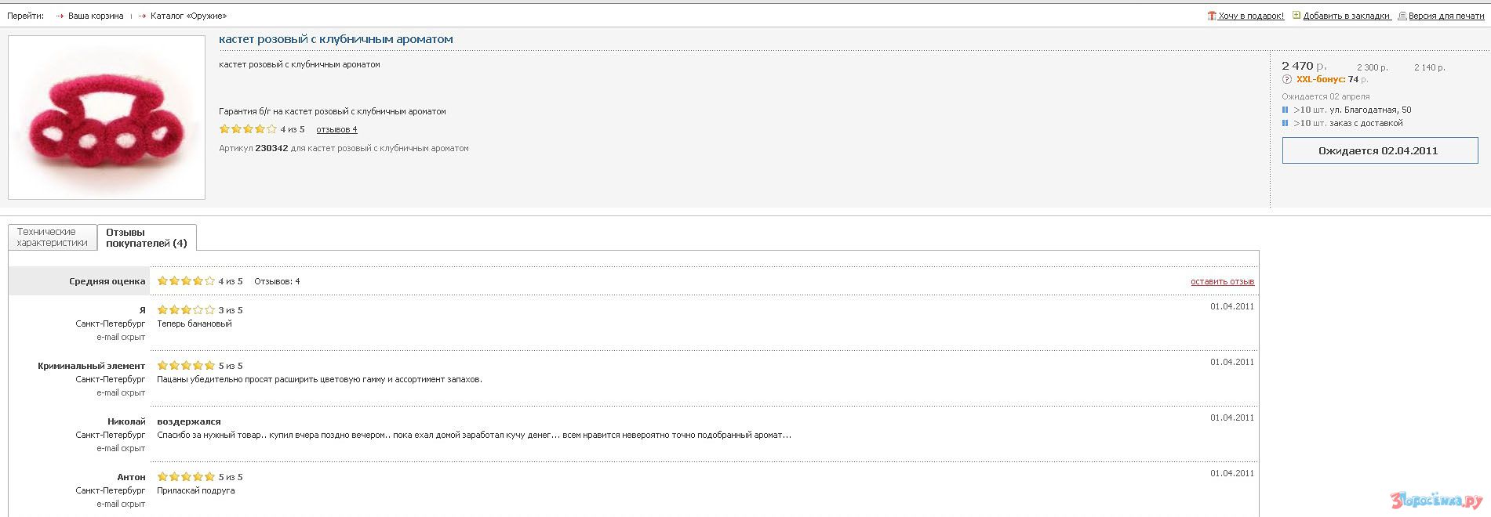
Task: Go to 'Ваша корзина'
Action: pyautogui.click(x=96, y=16)
